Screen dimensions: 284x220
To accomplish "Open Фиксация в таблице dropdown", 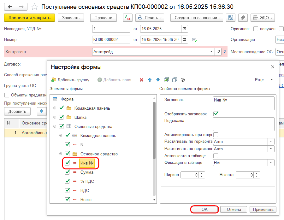I will coord(271,163).
